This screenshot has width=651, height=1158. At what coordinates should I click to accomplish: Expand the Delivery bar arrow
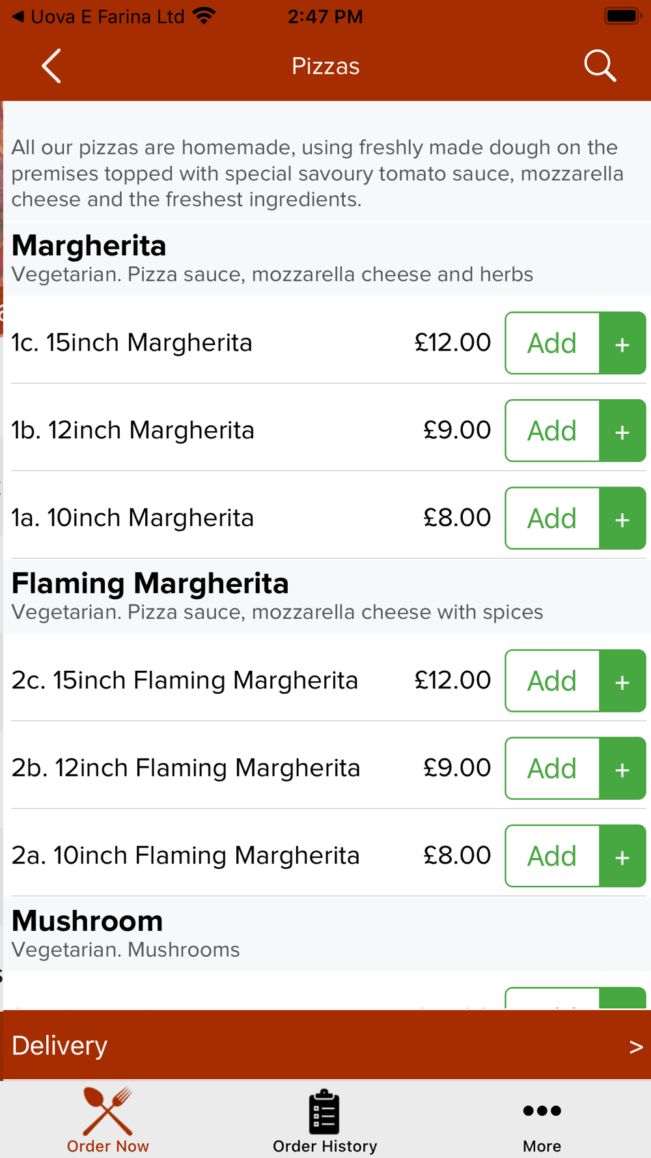pos(636,1046)
